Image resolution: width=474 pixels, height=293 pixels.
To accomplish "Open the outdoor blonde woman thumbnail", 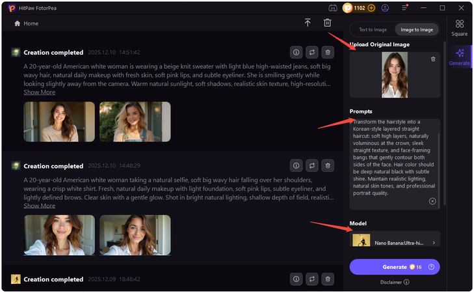I will click(135, 122).
